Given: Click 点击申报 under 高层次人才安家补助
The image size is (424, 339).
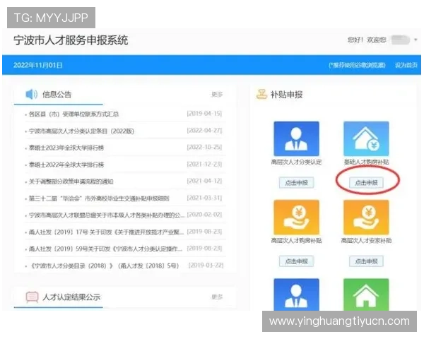Looking at the screenshot, I should coord(366,261).
